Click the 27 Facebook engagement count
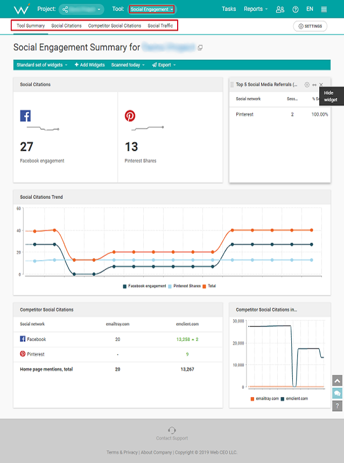 26,147
